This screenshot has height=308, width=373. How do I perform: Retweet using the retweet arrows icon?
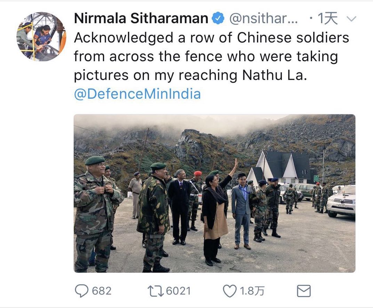coord(156,291)
